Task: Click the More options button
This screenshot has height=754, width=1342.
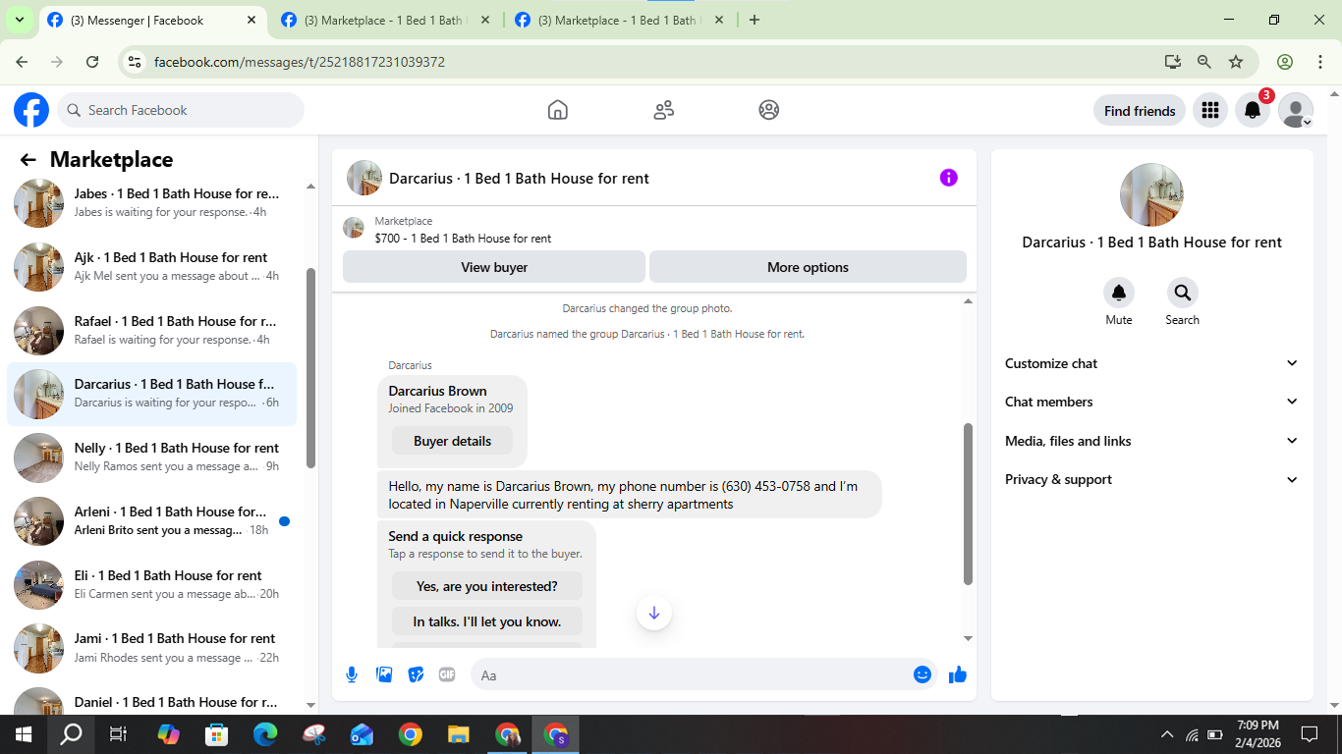Action: (808, 267)
